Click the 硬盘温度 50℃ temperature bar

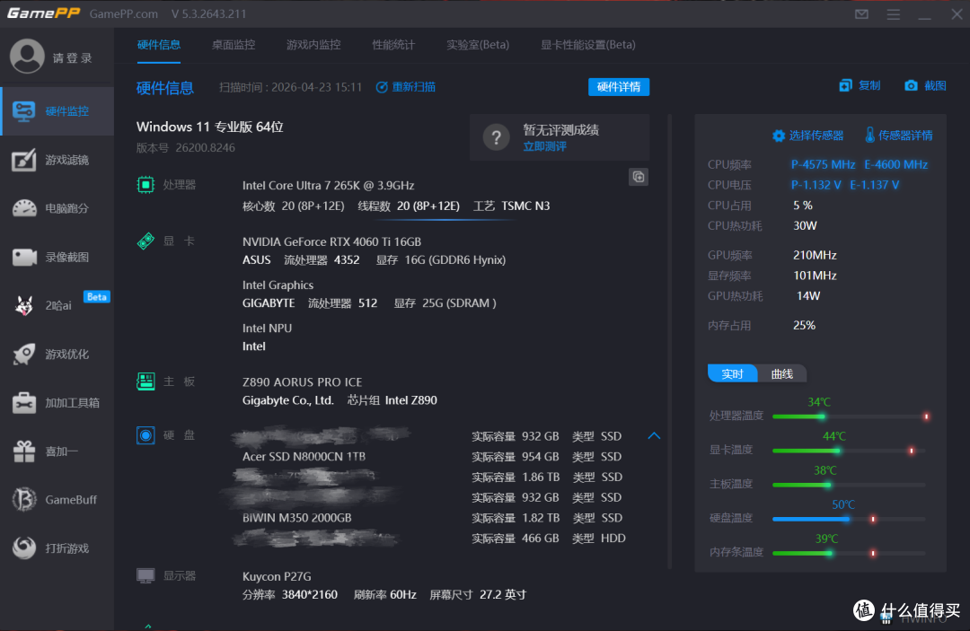tap(850, 519)
